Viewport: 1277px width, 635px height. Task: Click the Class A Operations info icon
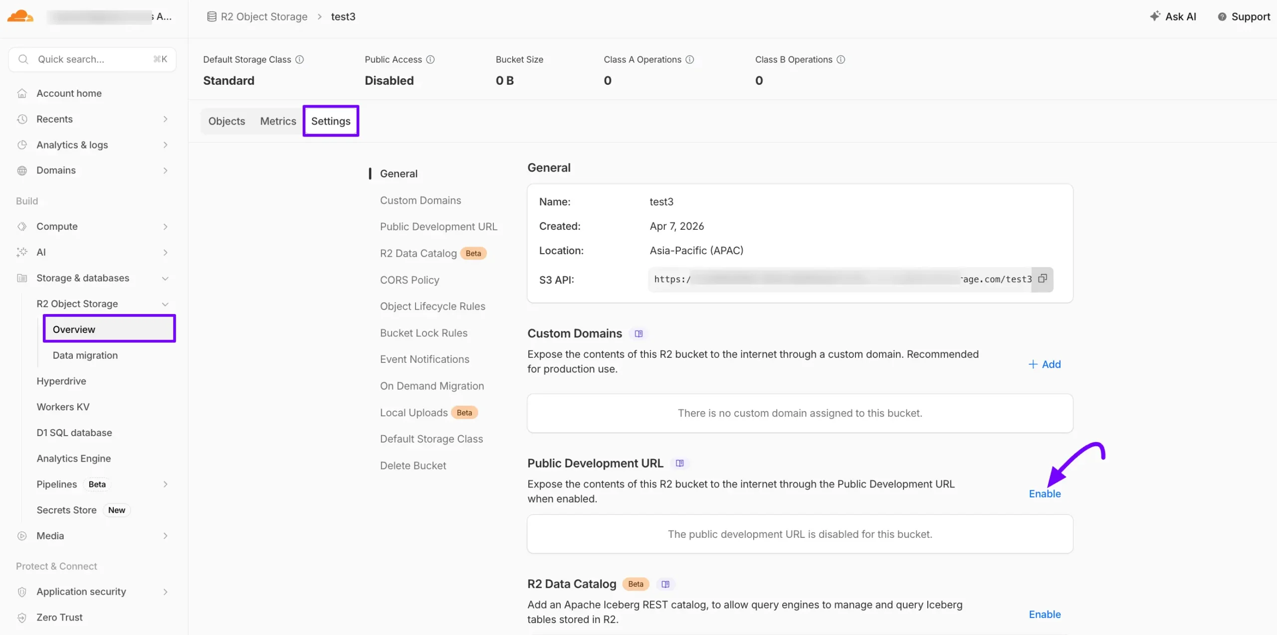[690, 59]
